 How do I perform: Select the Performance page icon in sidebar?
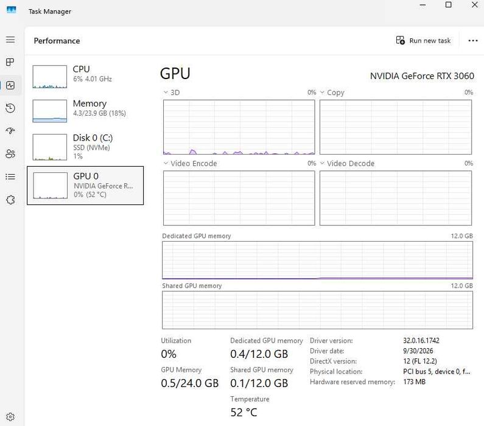(x=10, y=85)
